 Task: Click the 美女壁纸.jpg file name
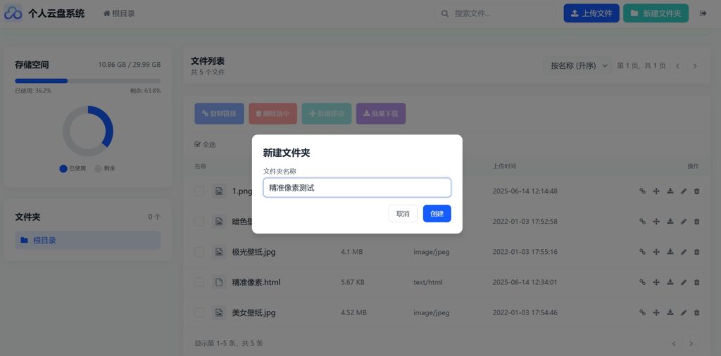click(253, 313)
